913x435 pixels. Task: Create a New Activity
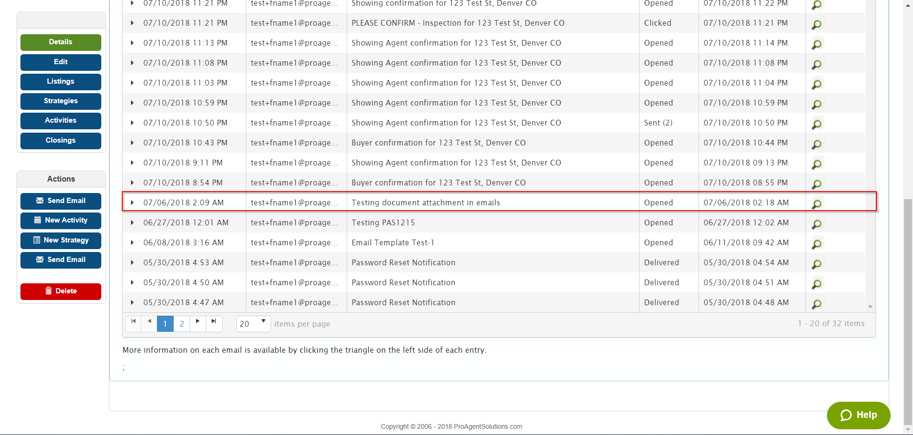coord(61,221)
